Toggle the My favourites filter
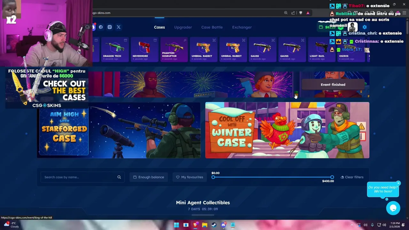The image size is (409, 230). pyautogui.click(x=189, y=177)
